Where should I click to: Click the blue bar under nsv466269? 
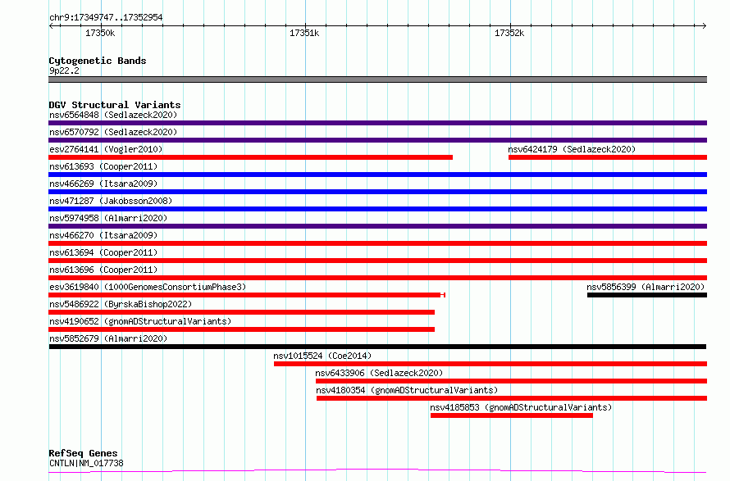pyautogui.click(x=377, y=192)
